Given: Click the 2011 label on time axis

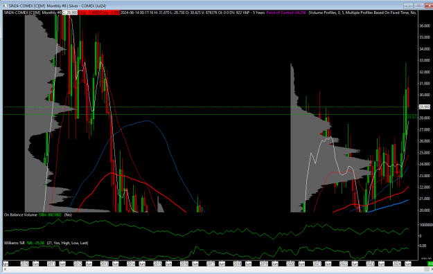Looking at the screenshot, I should tap(51, 264).
